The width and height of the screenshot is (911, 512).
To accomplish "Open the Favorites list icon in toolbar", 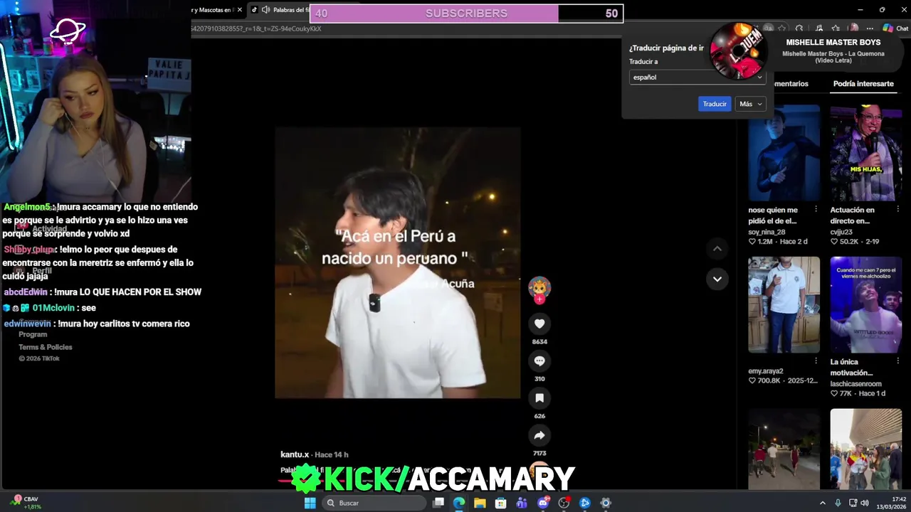I will pos(836,28).
